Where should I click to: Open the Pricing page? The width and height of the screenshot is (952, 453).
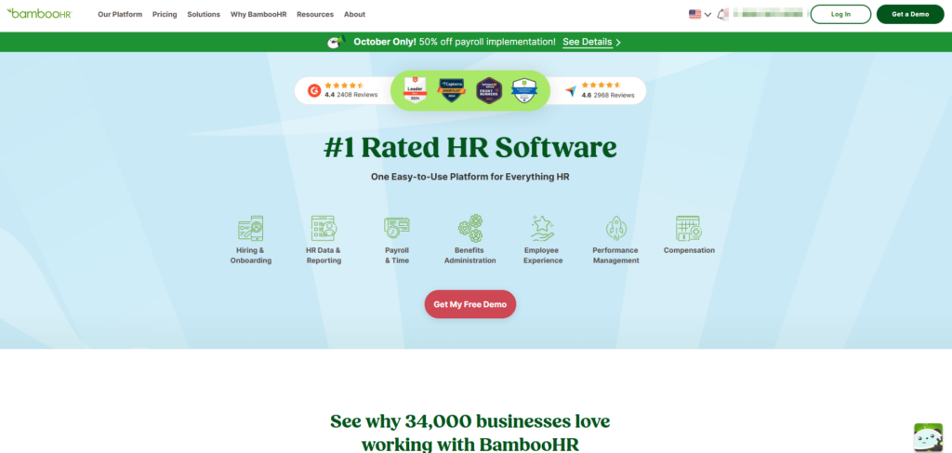165,15
